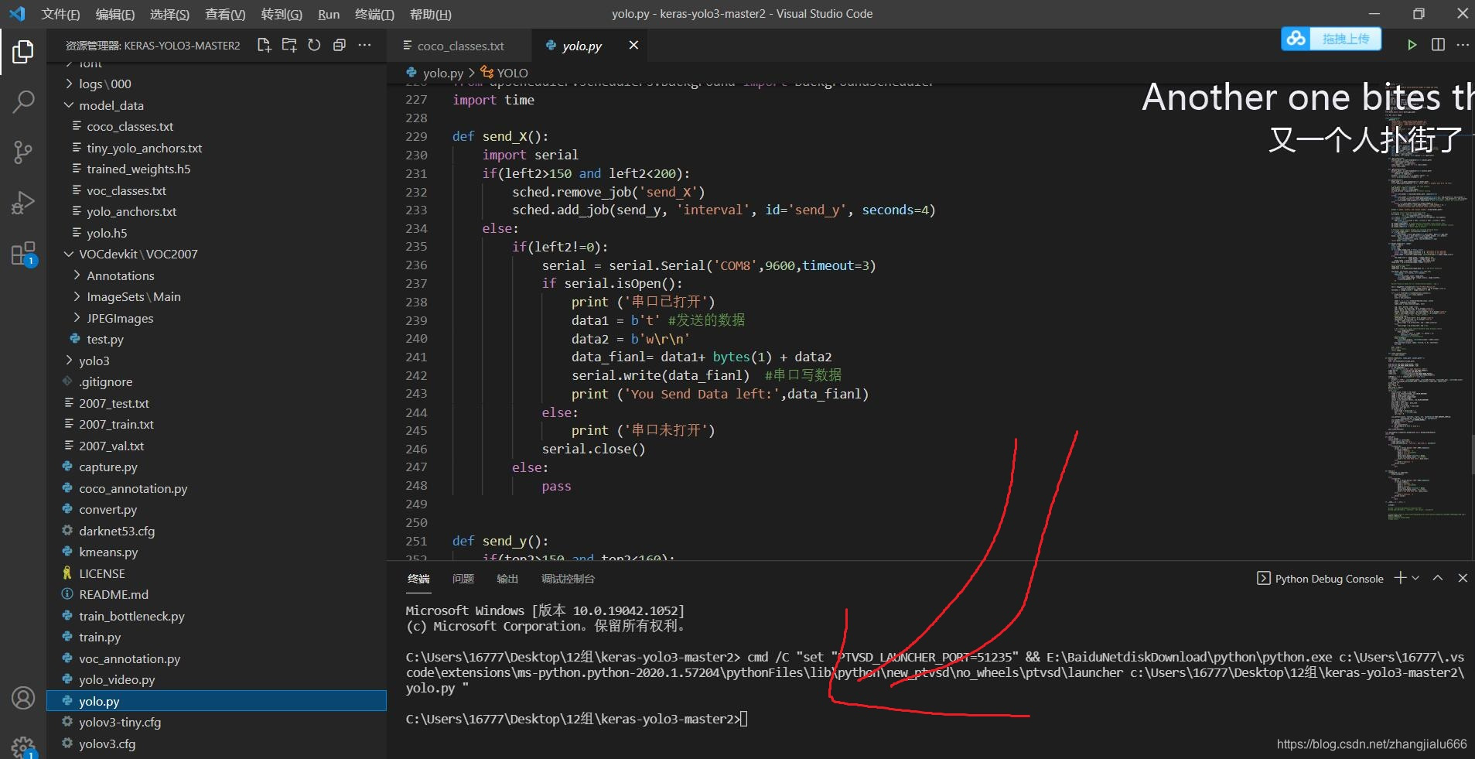Open darknet53.cfg file
Screen dimensions: 1475x759
[x=217, y=531]
